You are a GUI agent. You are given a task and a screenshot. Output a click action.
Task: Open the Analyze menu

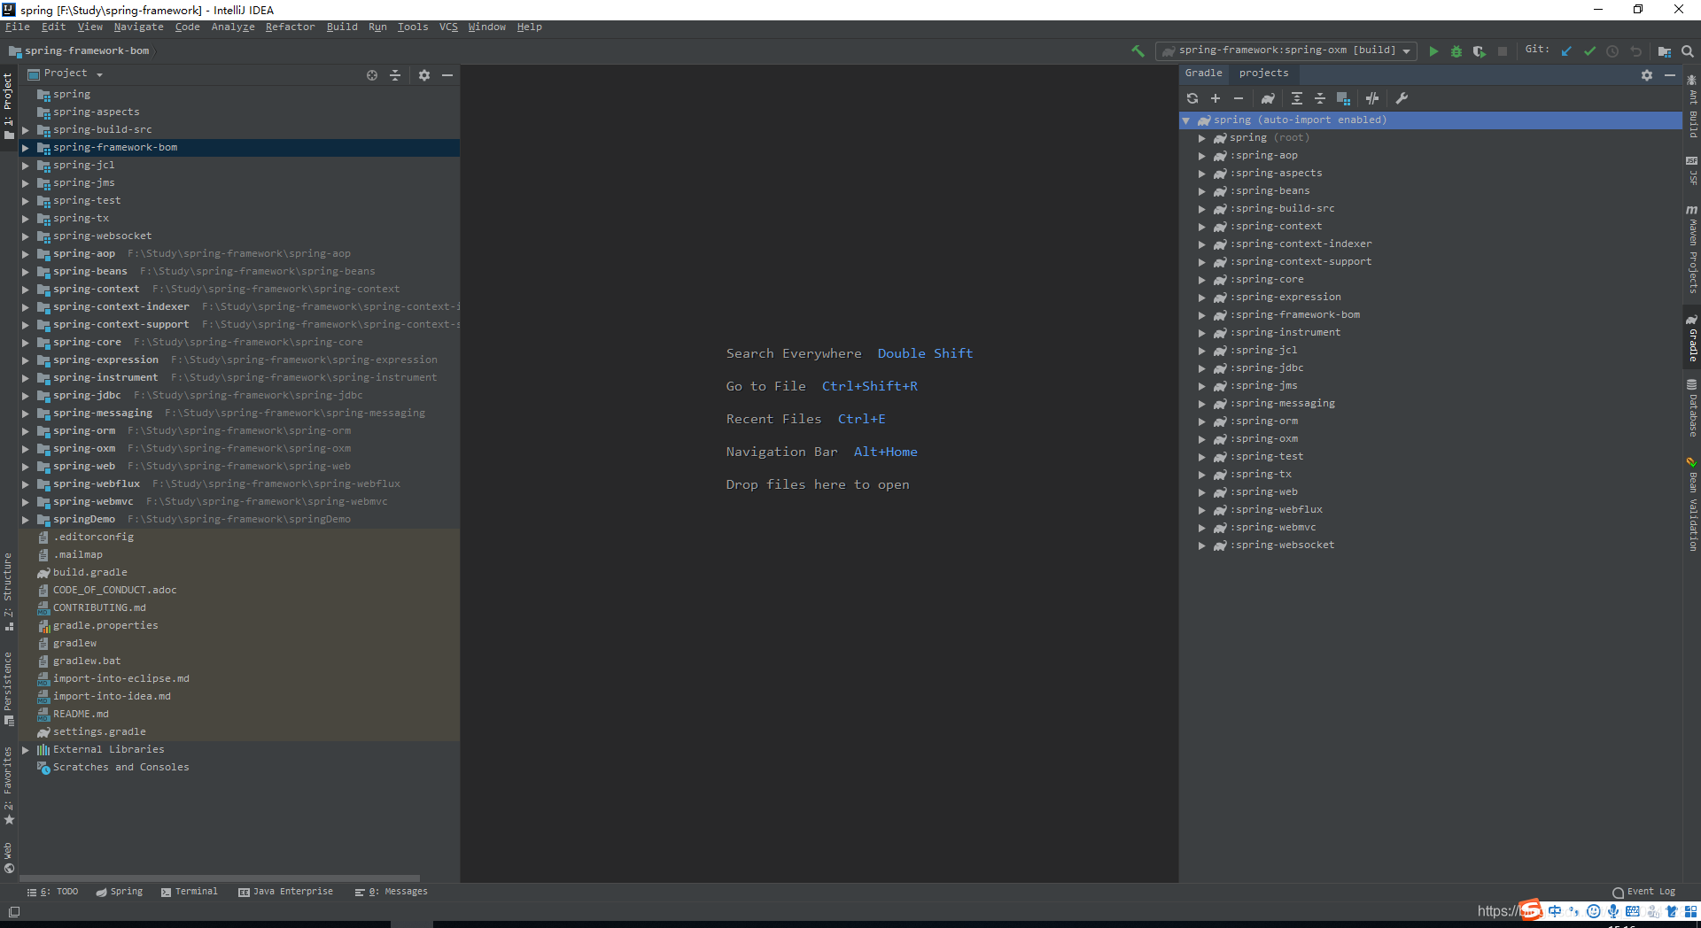233,27
